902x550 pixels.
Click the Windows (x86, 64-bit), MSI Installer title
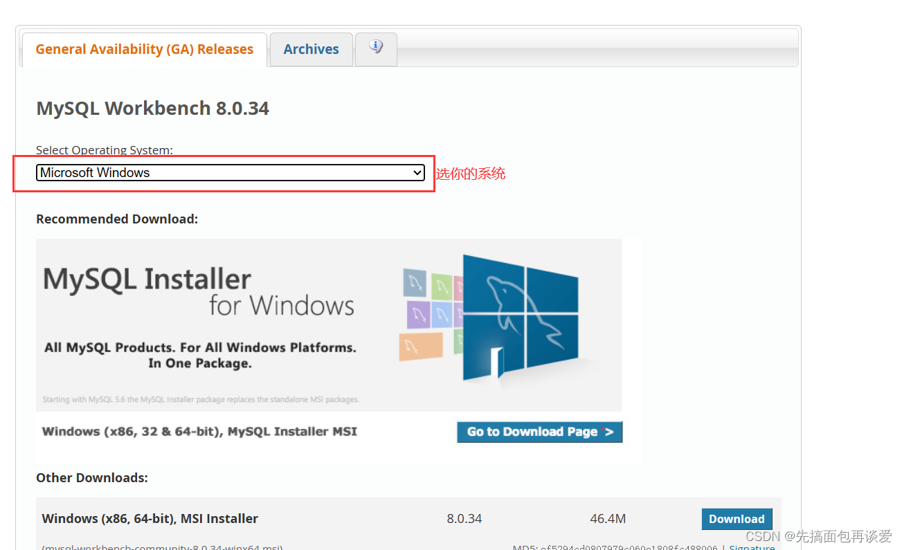click(x=150, y=519)
